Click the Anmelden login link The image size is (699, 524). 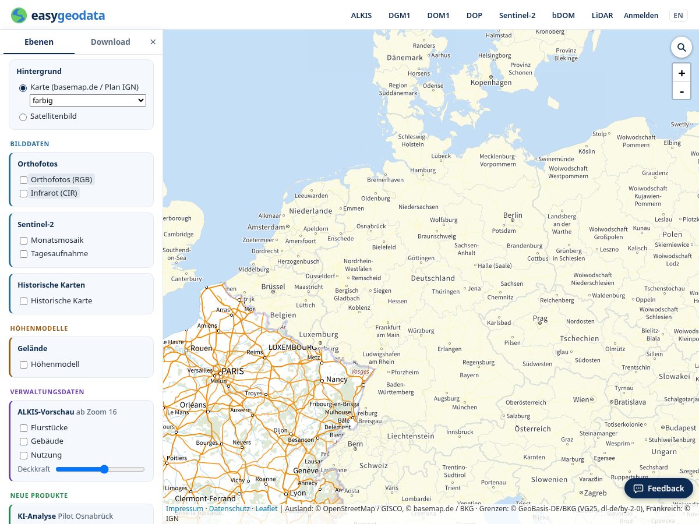tap(641, 16)
